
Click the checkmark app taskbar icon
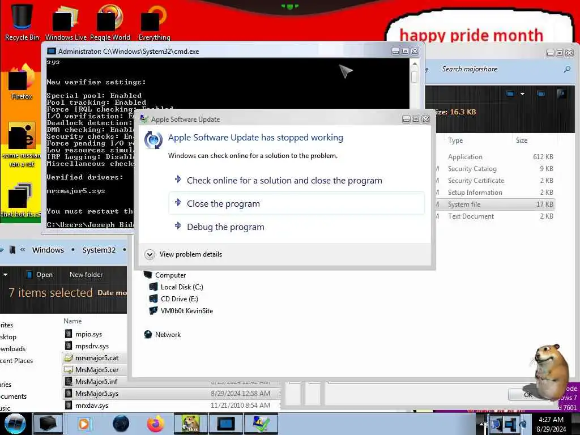click(261, 424)
